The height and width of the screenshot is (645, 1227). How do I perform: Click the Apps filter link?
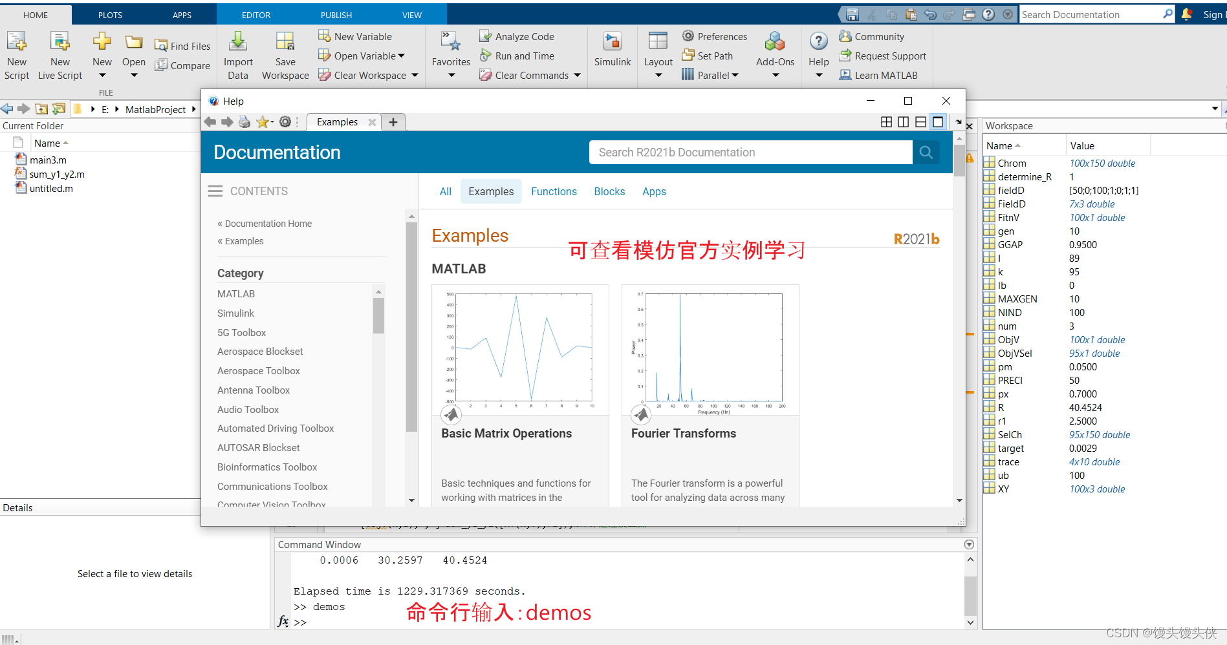point(654,191)
